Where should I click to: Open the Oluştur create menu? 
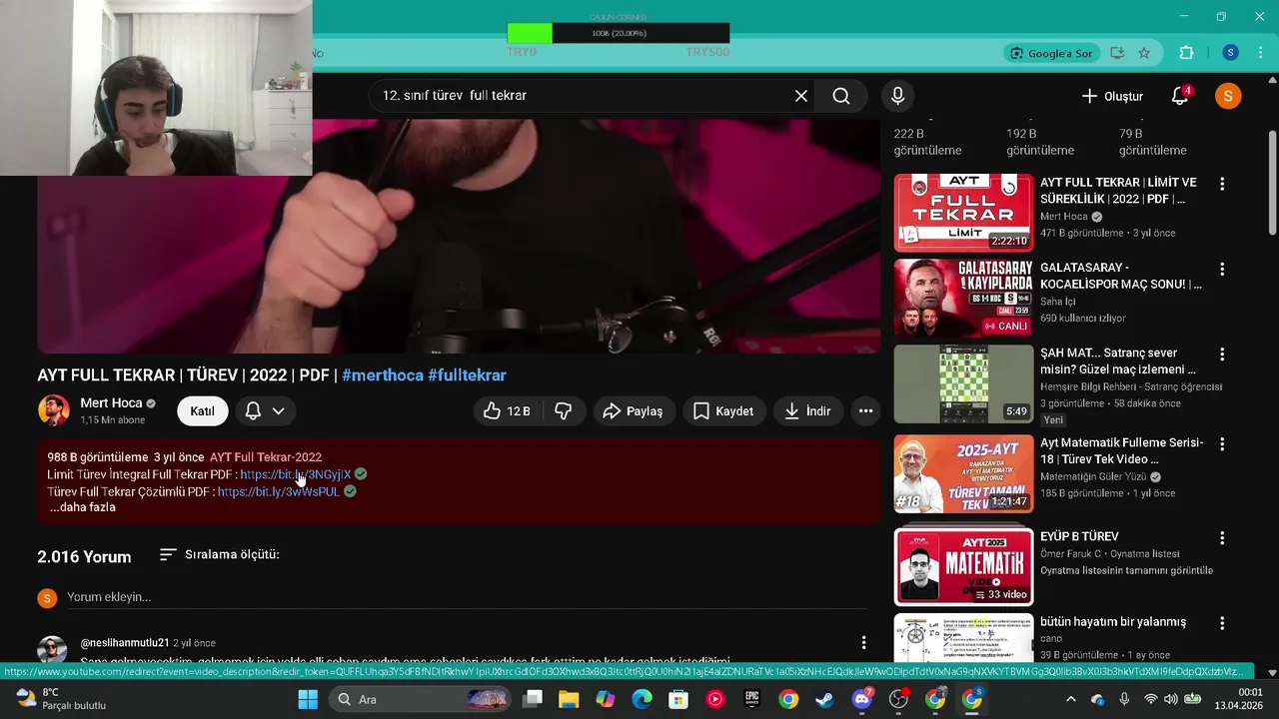click(x=1112, y=96)
